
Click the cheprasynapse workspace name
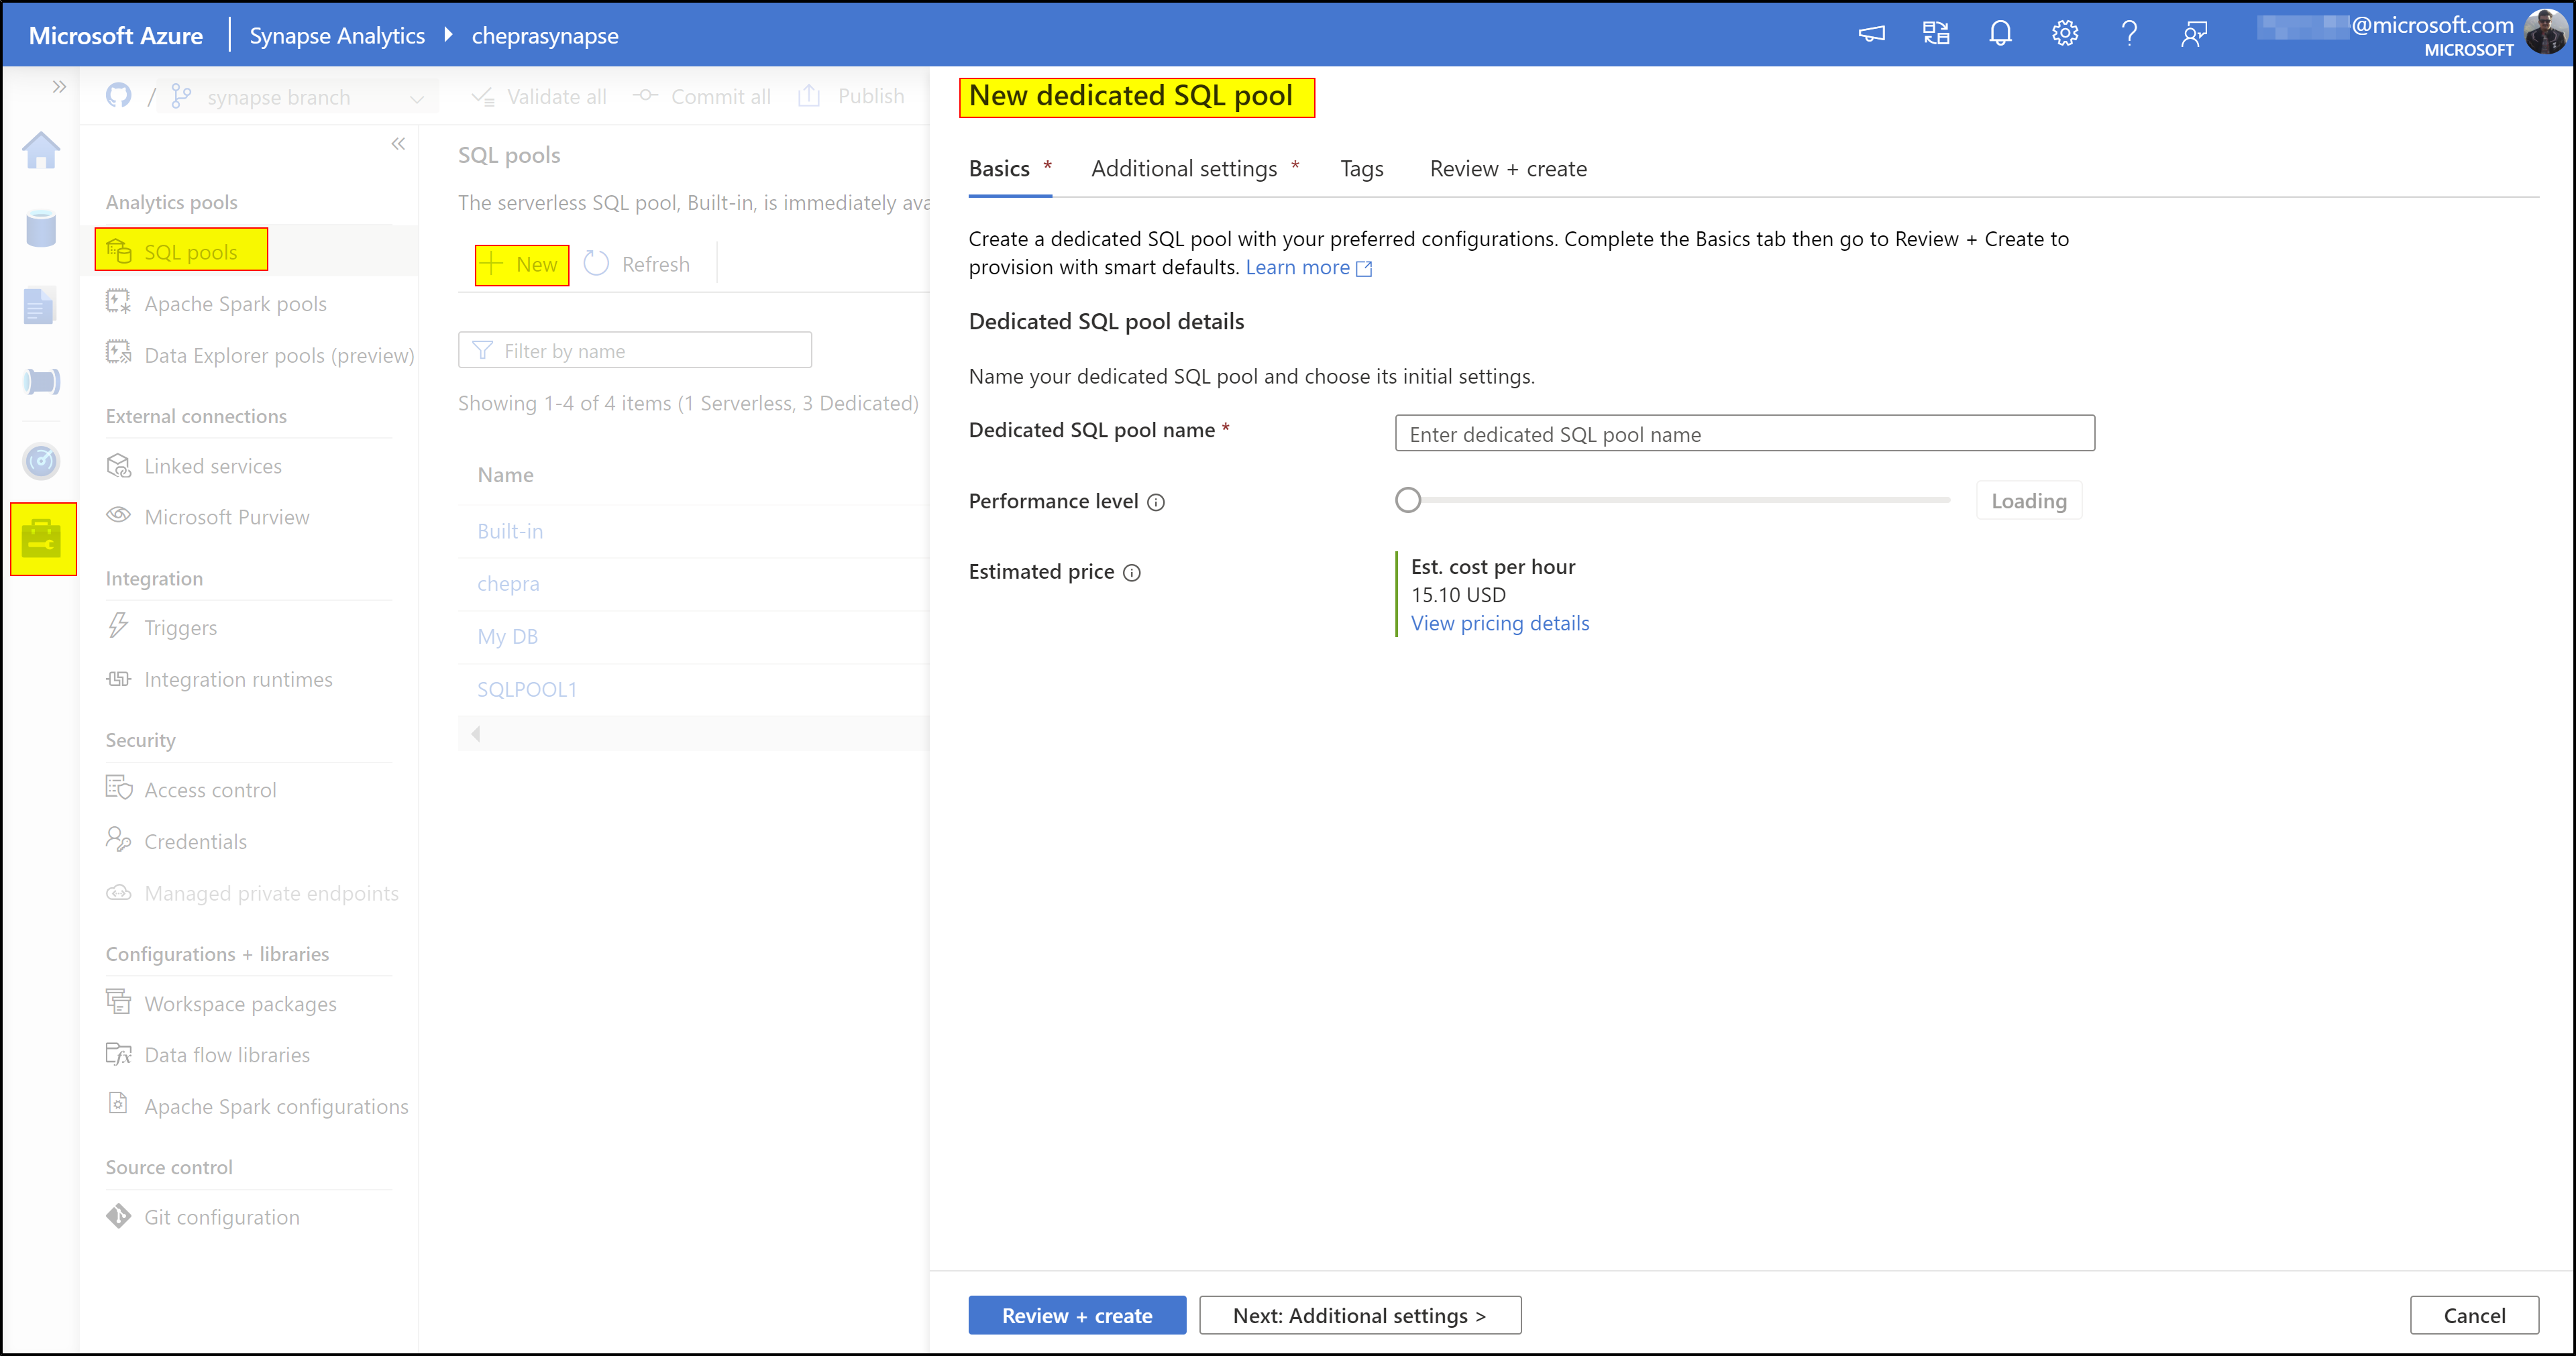pyautogui.click(x=545, y=35)
